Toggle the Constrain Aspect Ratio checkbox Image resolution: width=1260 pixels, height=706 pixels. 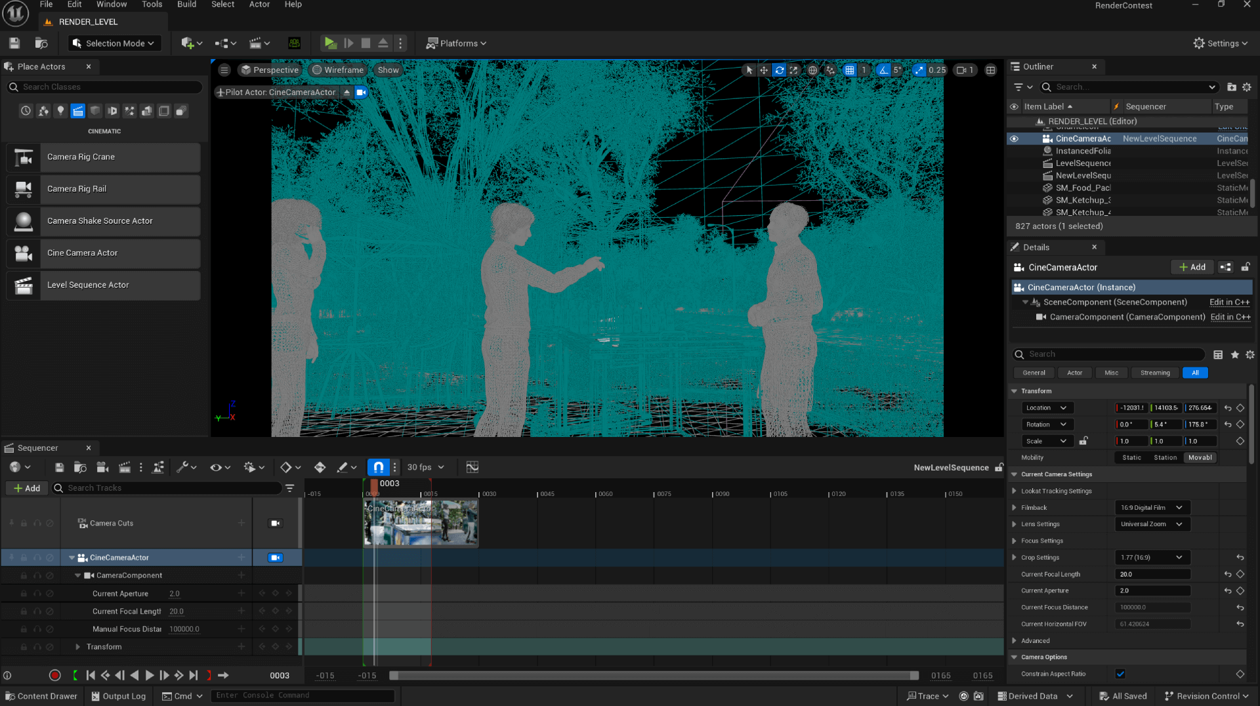(x=1120, y=674)
